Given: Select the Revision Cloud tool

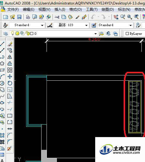Looking at the screenshot, I should 2,90.
